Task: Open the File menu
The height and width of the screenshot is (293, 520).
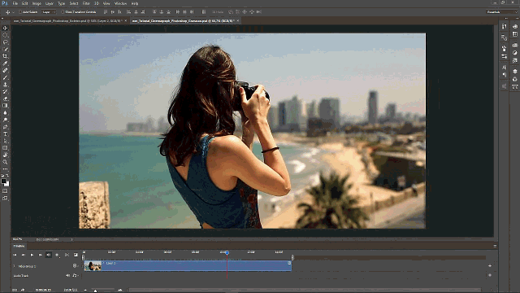Action: [15, 3]
